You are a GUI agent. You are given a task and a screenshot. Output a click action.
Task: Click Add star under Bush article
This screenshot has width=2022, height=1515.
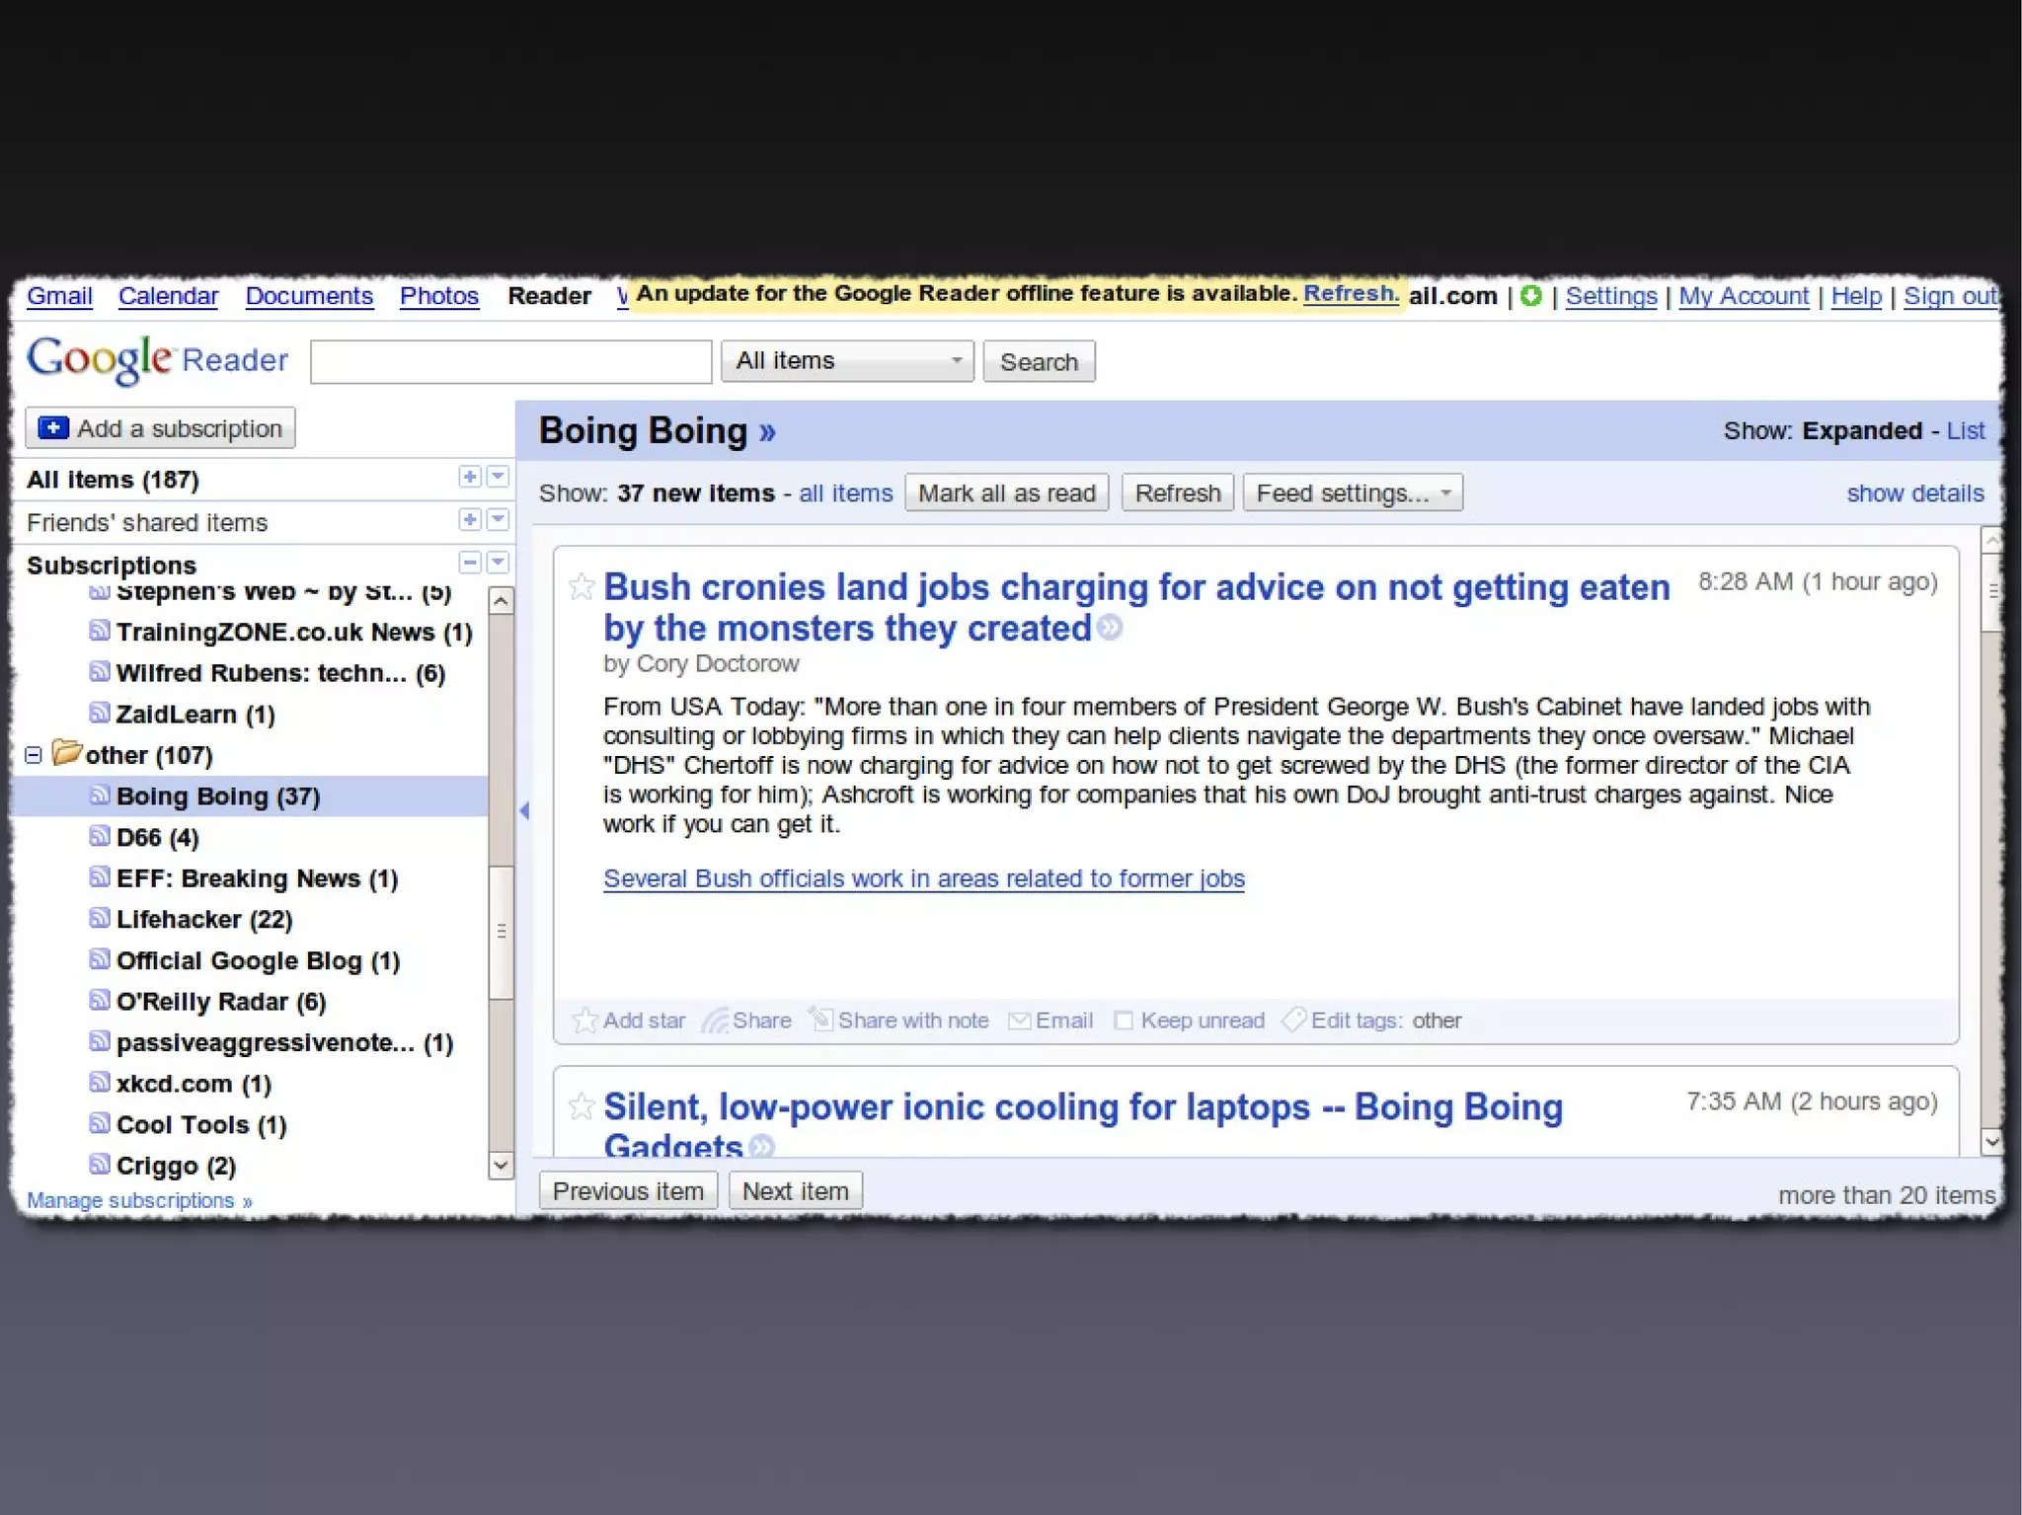pyautogui.click(x=629, y=1020)
